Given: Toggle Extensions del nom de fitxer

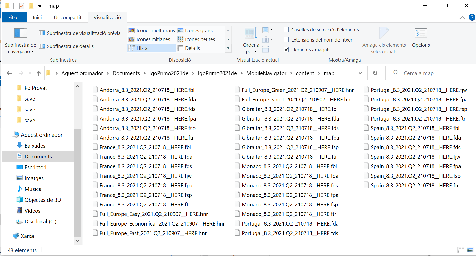Looking at the screenshot, I should coord(286,40).
